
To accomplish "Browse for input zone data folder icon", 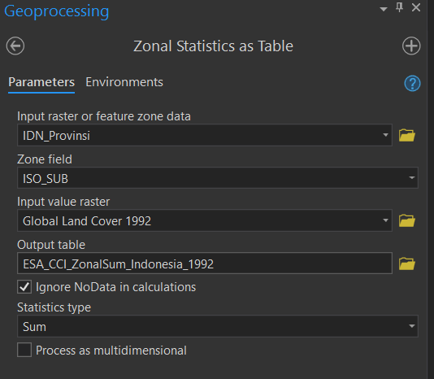I will pos(407,135).
